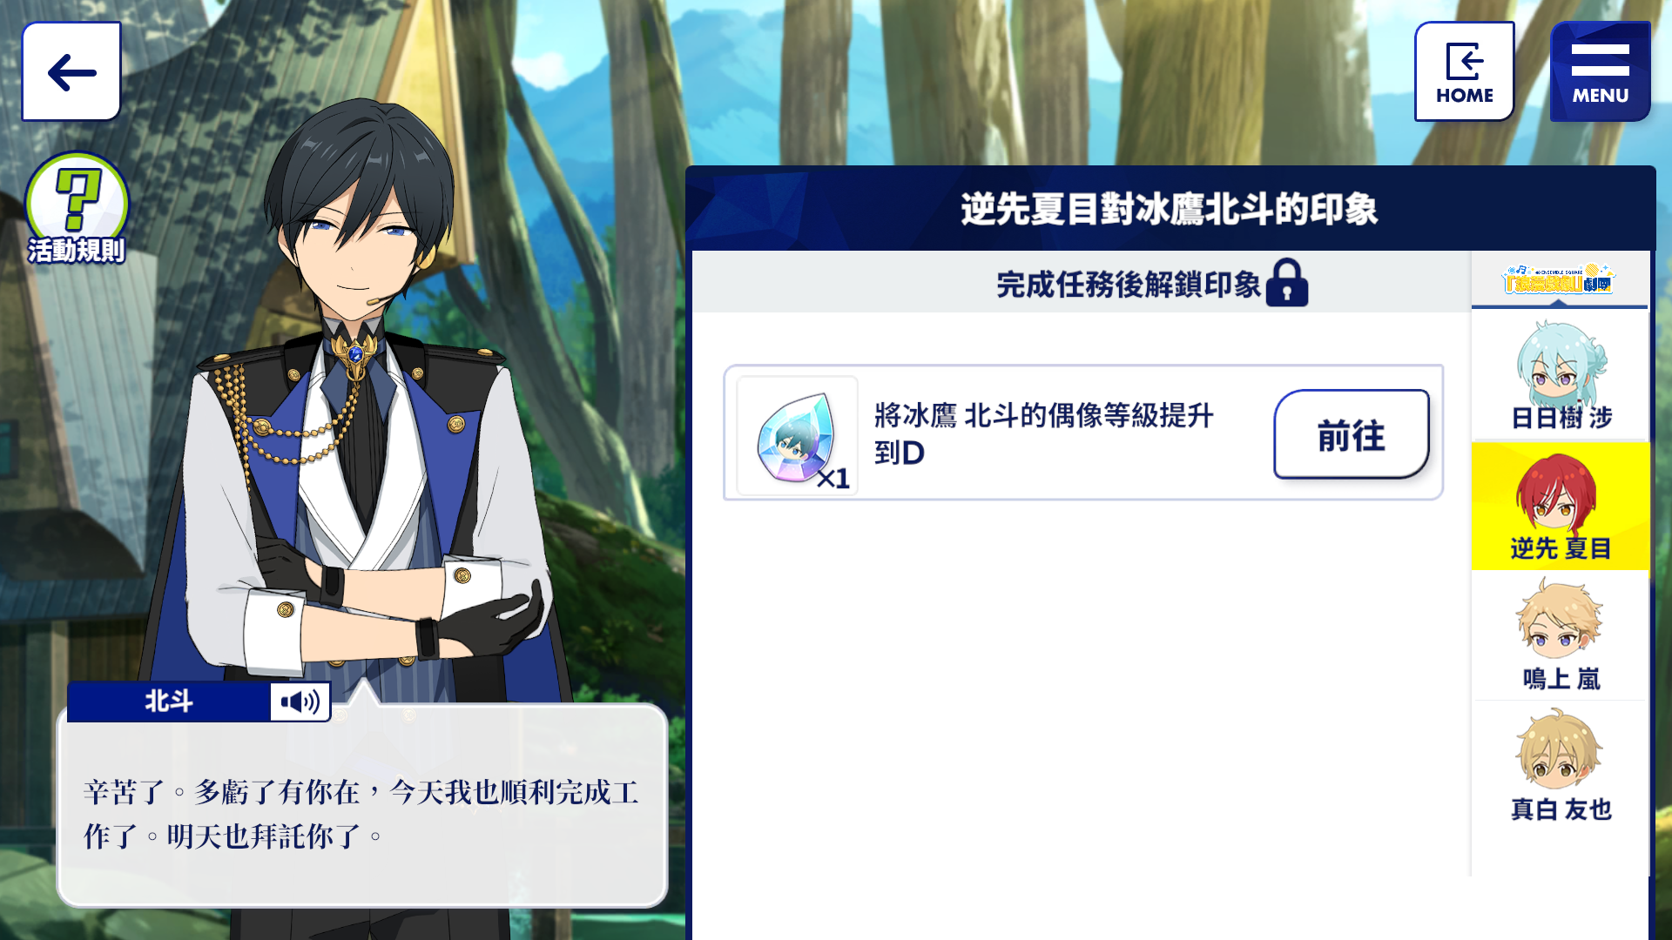Image resolution: width=1672 pixels, height=940 pixels.
Task: Click the 北斗 speaker name label
Action: (169, 702)
